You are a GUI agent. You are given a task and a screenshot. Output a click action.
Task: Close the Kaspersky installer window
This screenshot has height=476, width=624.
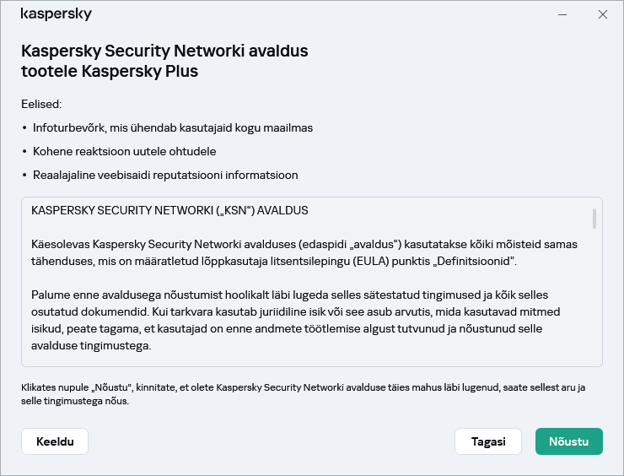602,14
